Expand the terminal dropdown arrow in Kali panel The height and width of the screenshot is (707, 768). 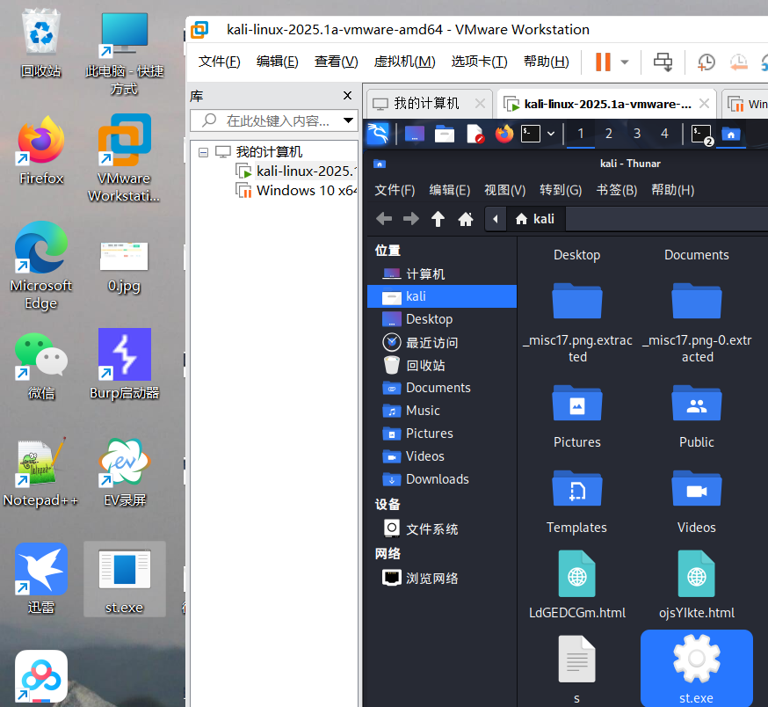[551, 134]
